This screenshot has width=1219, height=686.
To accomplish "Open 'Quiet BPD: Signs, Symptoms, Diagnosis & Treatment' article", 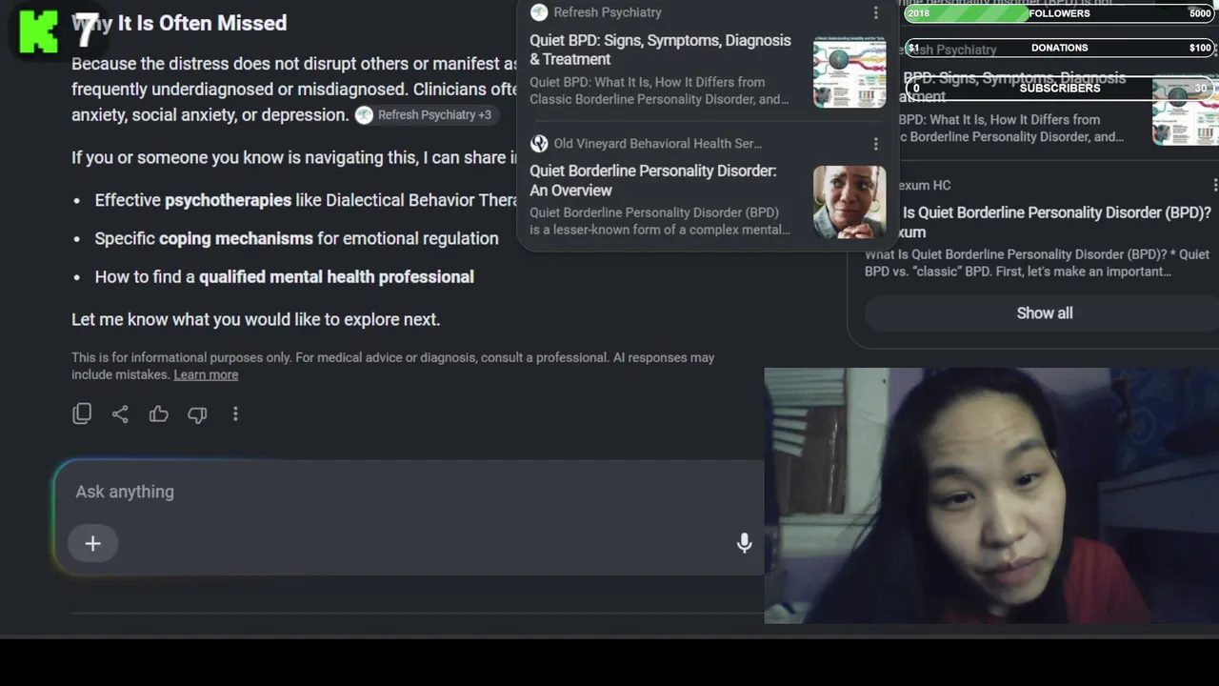I will click(660, 50).
